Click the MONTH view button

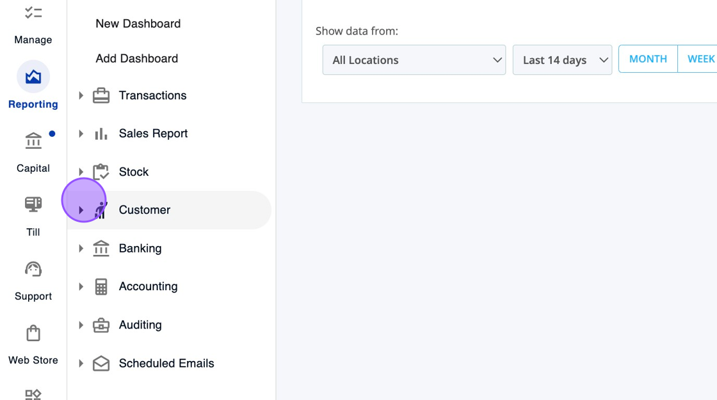pyautogui.click(x=648, y=59)
